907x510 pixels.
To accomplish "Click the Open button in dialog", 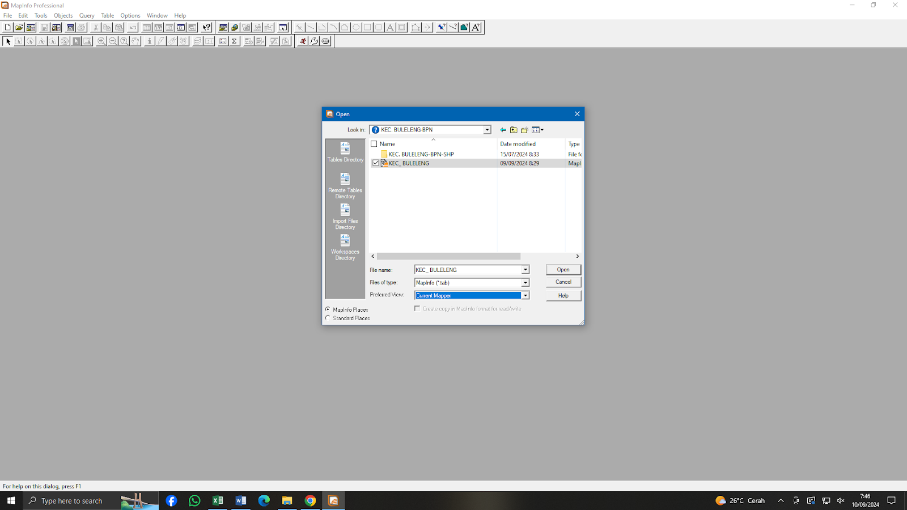I will [563, 270].
